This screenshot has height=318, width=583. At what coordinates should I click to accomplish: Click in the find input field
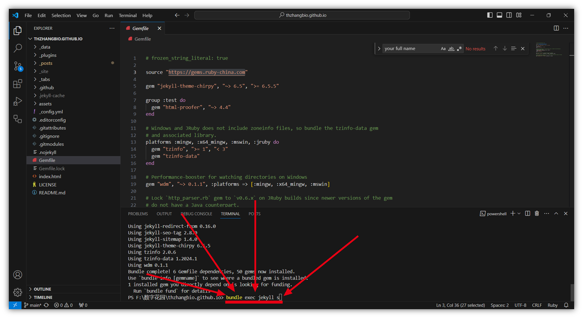tap(411, 49)
